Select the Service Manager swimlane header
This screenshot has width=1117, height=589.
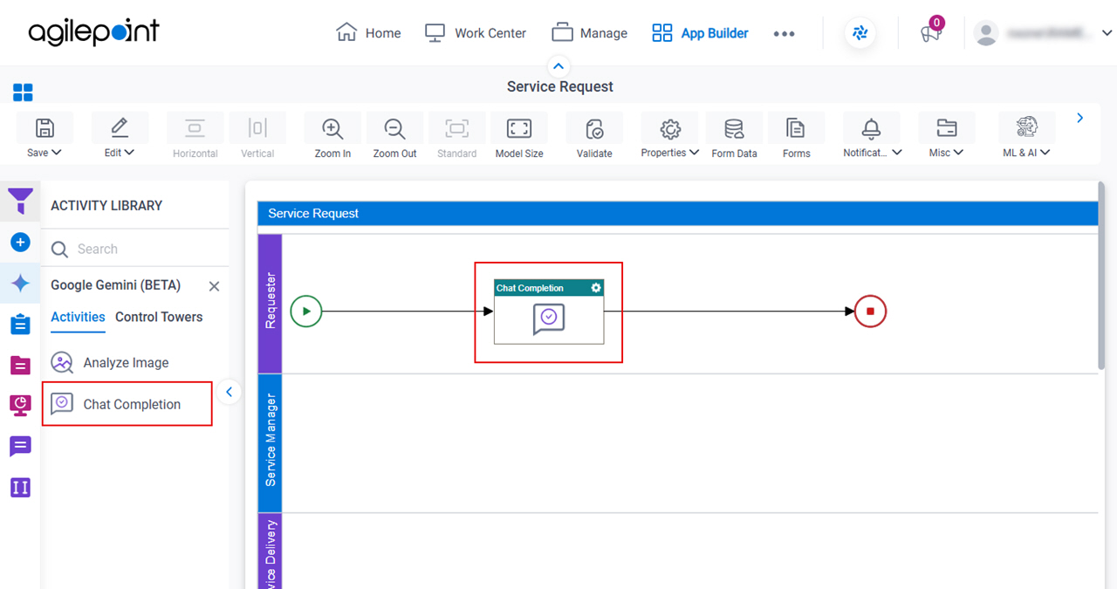[x=271, y=442]
